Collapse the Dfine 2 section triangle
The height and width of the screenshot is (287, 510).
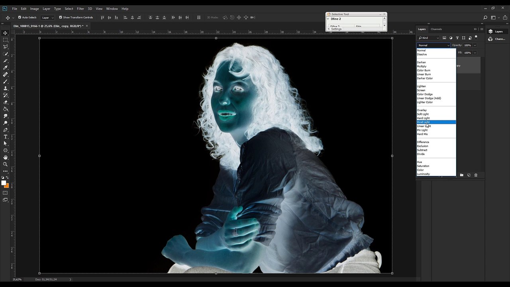pos(328,19)
